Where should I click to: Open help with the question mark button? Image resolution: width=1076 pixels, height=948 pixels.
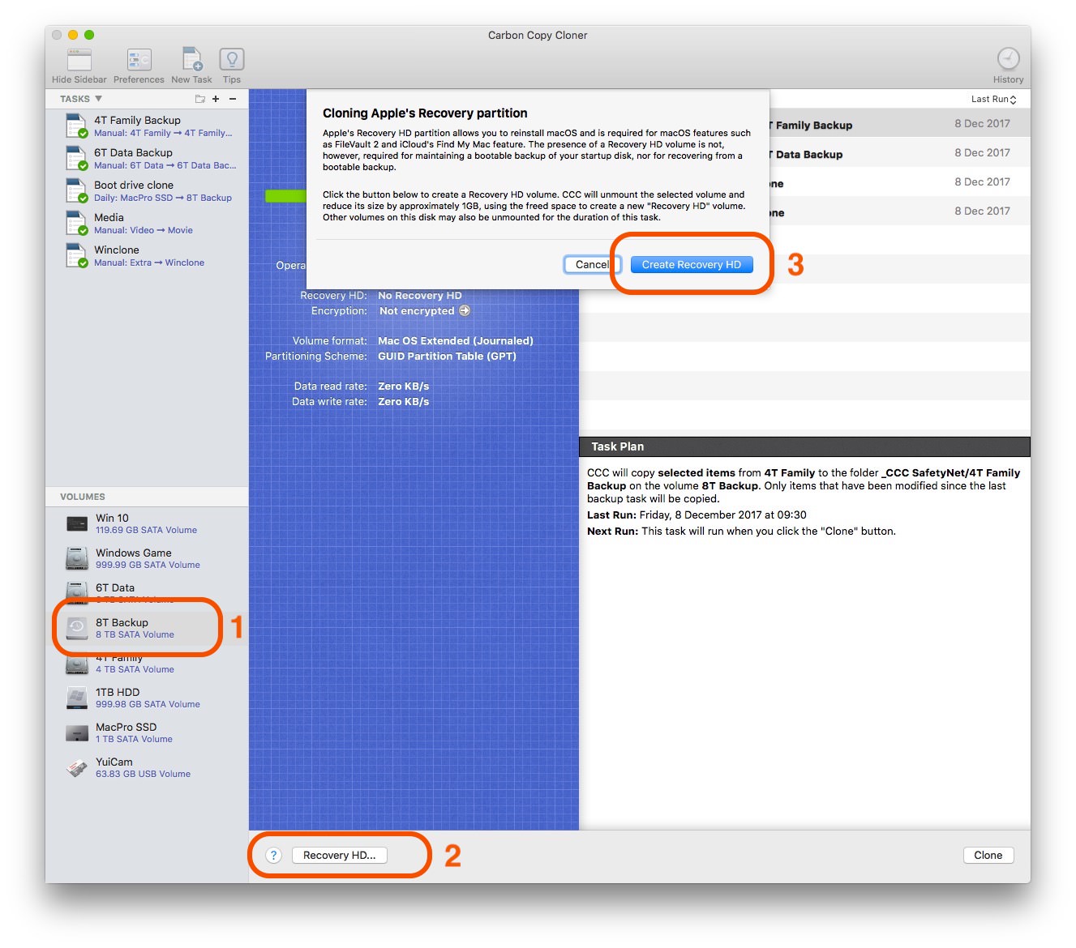click(274, 855)
